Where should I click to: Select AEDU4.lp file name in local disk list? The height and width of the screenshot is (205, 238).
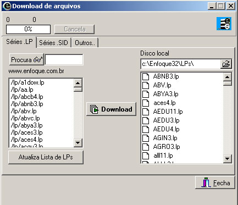(x=167, y=129)
